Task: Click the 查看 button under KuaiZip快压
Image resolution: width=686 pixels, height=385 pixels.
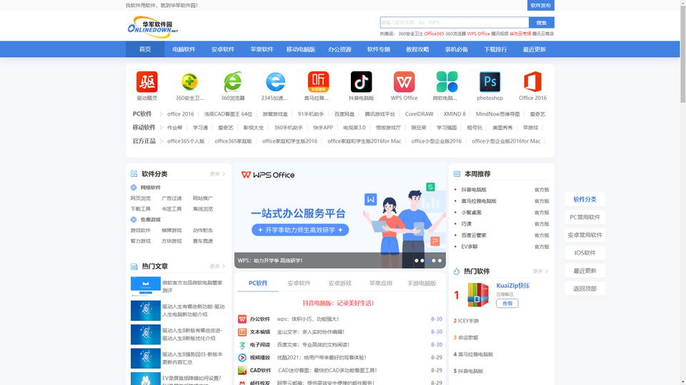Action: (x=507, y=304)
